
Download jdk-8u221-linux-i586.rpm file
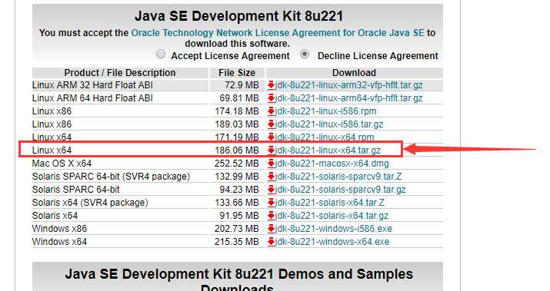pos(326,111)
